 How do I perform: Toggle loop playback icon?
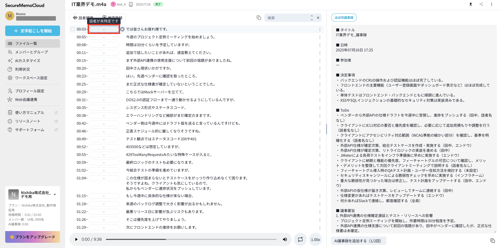click(x=300, y=239)
